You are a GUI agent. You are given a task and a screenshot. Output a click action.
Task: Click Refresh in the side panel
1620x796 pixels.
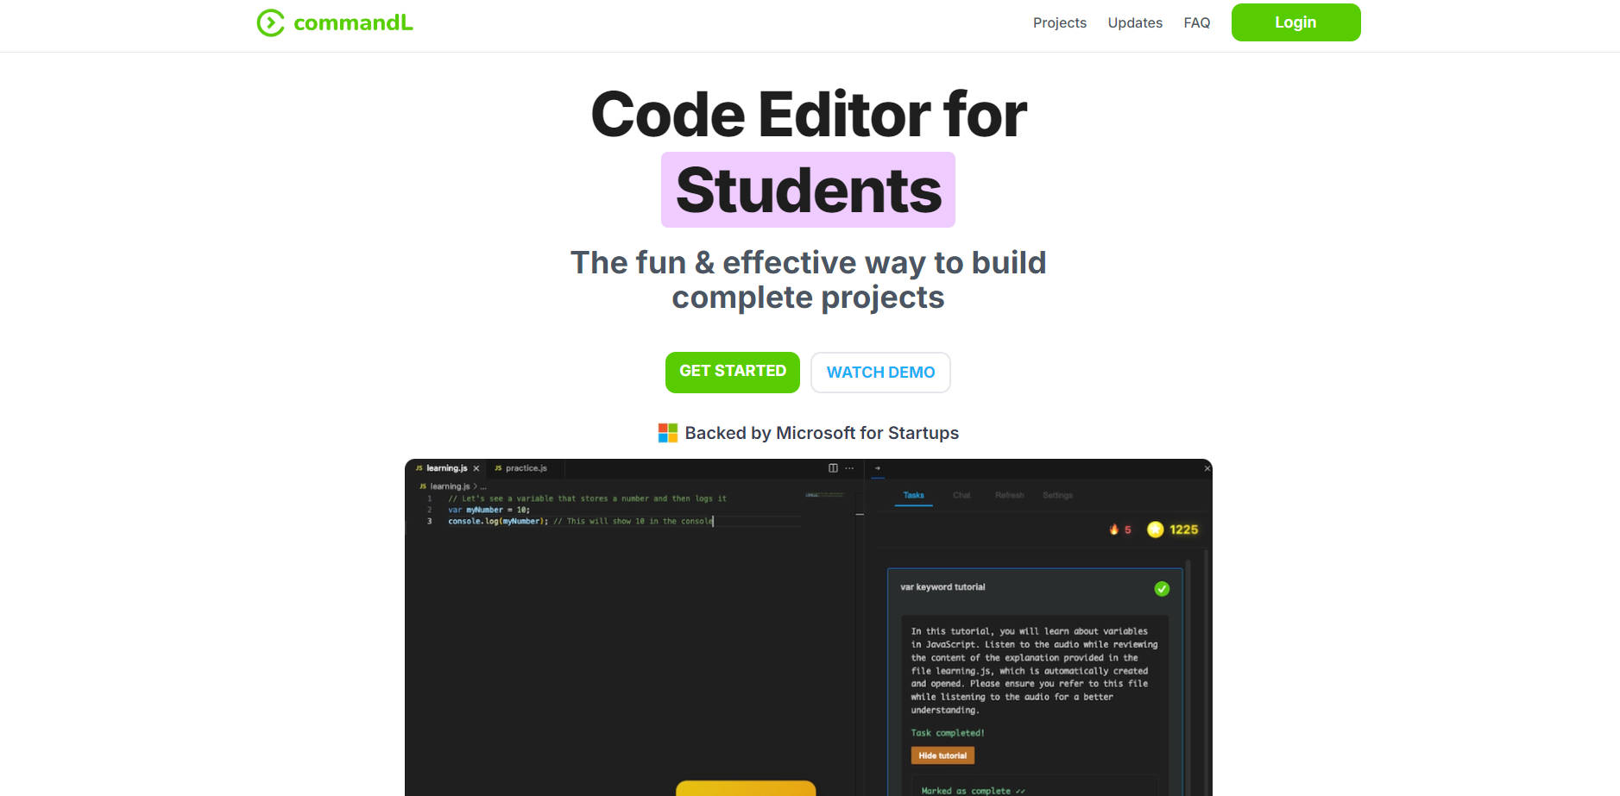pyautogui.click(x=1009, y=495)
